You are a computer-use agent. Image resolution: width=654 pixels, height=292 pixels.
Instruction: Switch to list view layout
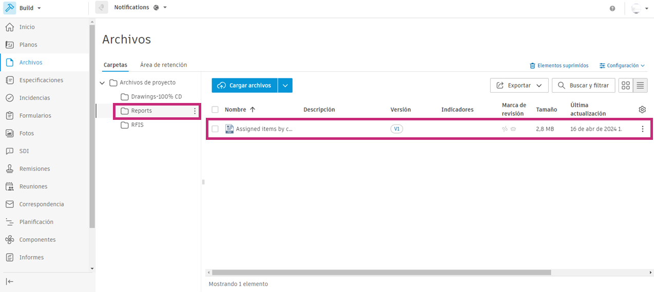point(640,86)
